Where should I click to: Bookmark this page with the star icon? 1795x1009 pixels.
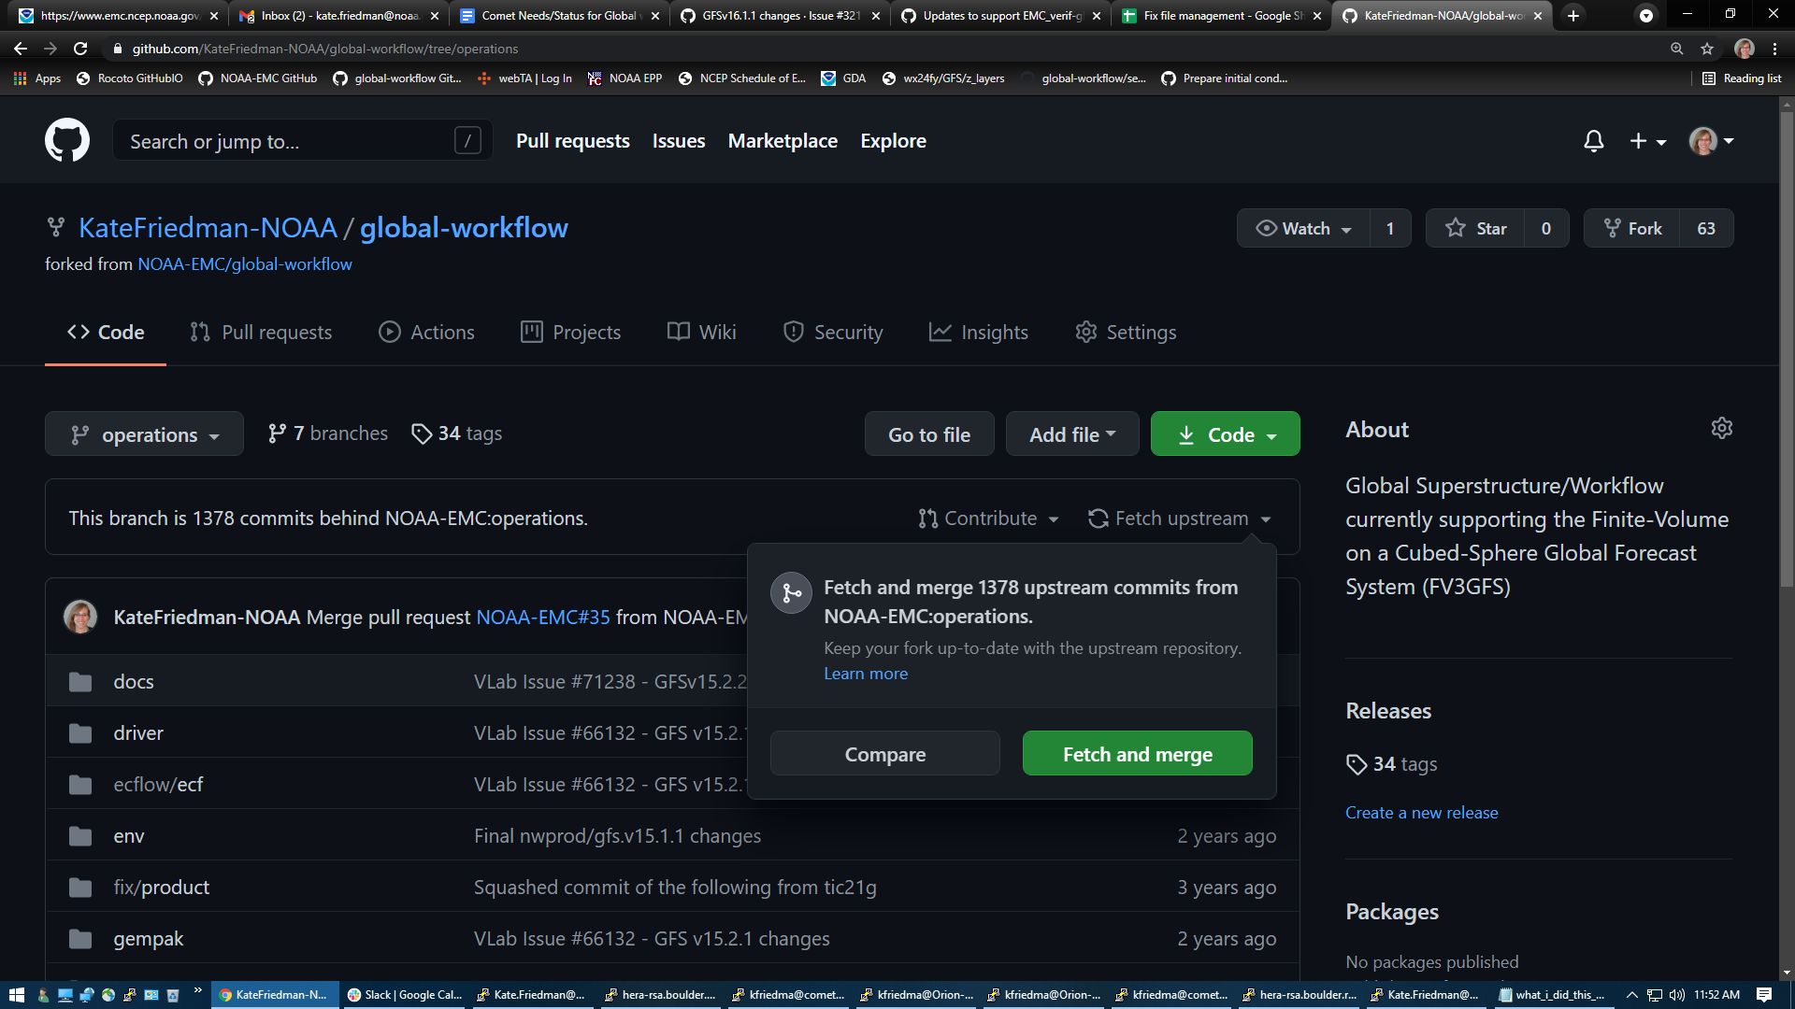tap(1707, 49)
